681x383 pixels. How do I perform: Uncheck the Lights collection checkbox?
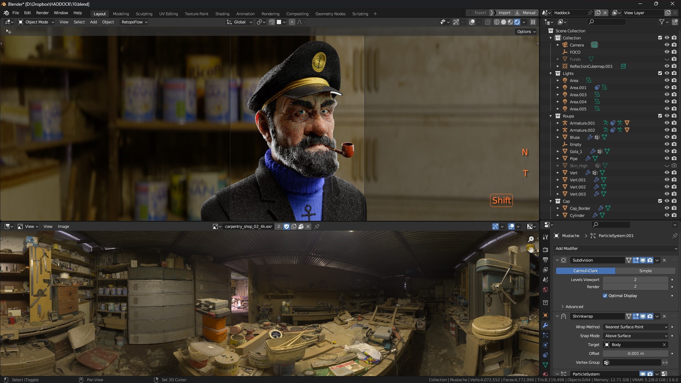(x=660, y=73)
